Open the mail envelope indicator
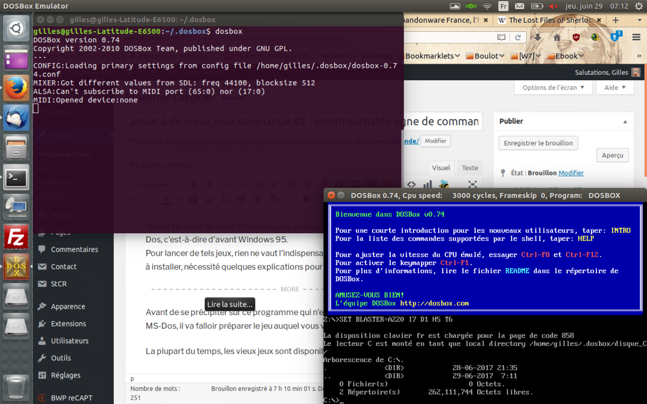 (519, 6)
